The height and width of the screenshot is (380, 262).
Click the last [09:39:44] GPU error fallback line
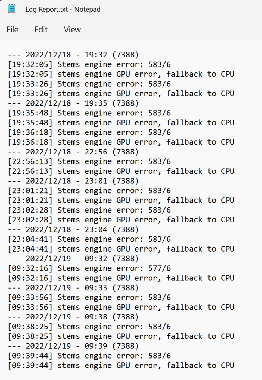(121, 366)
